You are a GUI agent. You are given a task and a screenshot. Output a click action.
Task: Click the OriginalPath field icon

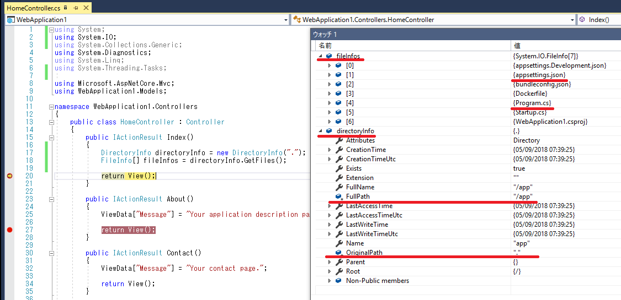(x=339, y=253)
